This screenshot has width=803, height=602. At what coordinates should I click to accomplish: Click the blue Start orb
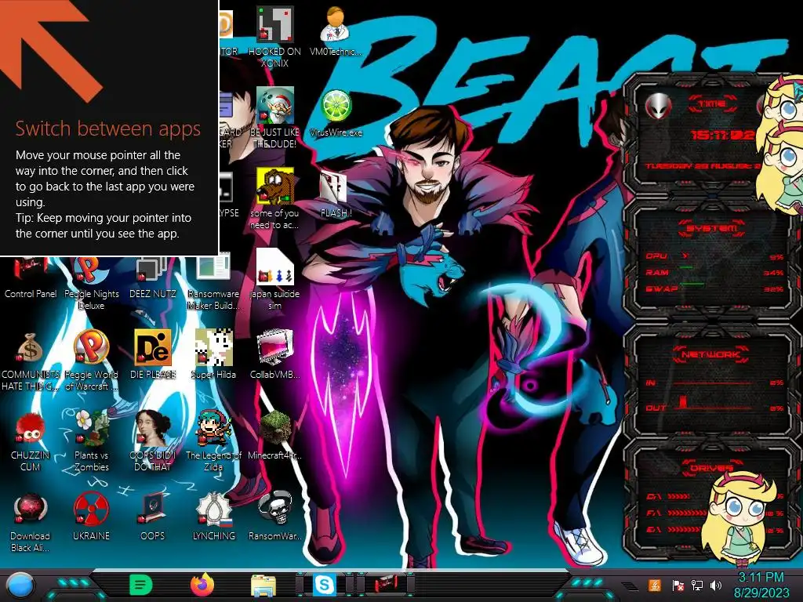(20, 585)
